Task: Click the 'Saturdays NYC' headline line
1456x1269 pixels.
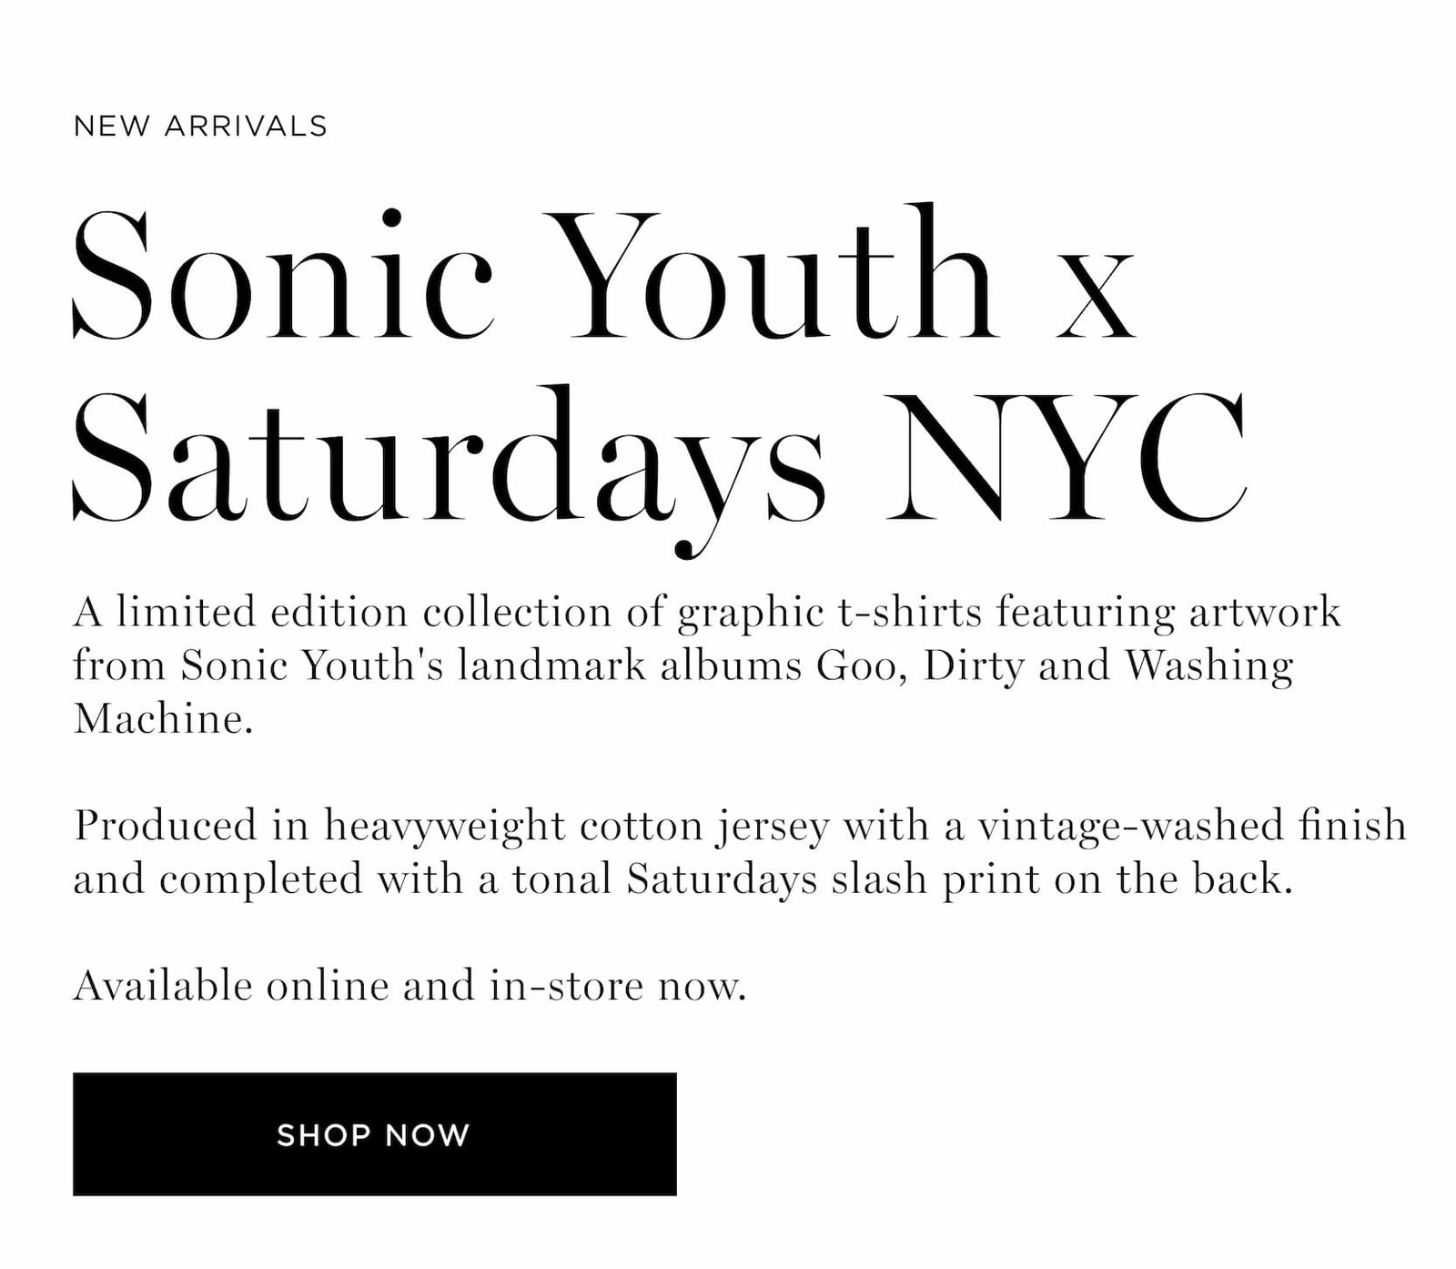Action: (659, 461)
